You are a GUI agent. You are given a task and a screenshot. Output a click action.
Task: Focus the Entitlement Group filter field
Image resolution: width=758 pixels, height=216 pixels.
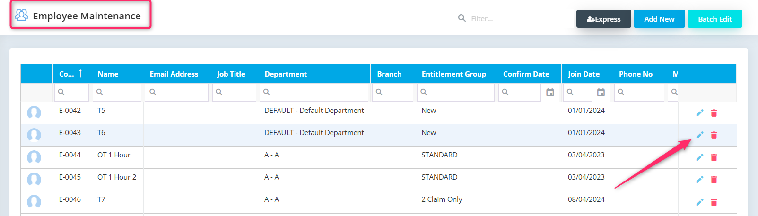456,93
